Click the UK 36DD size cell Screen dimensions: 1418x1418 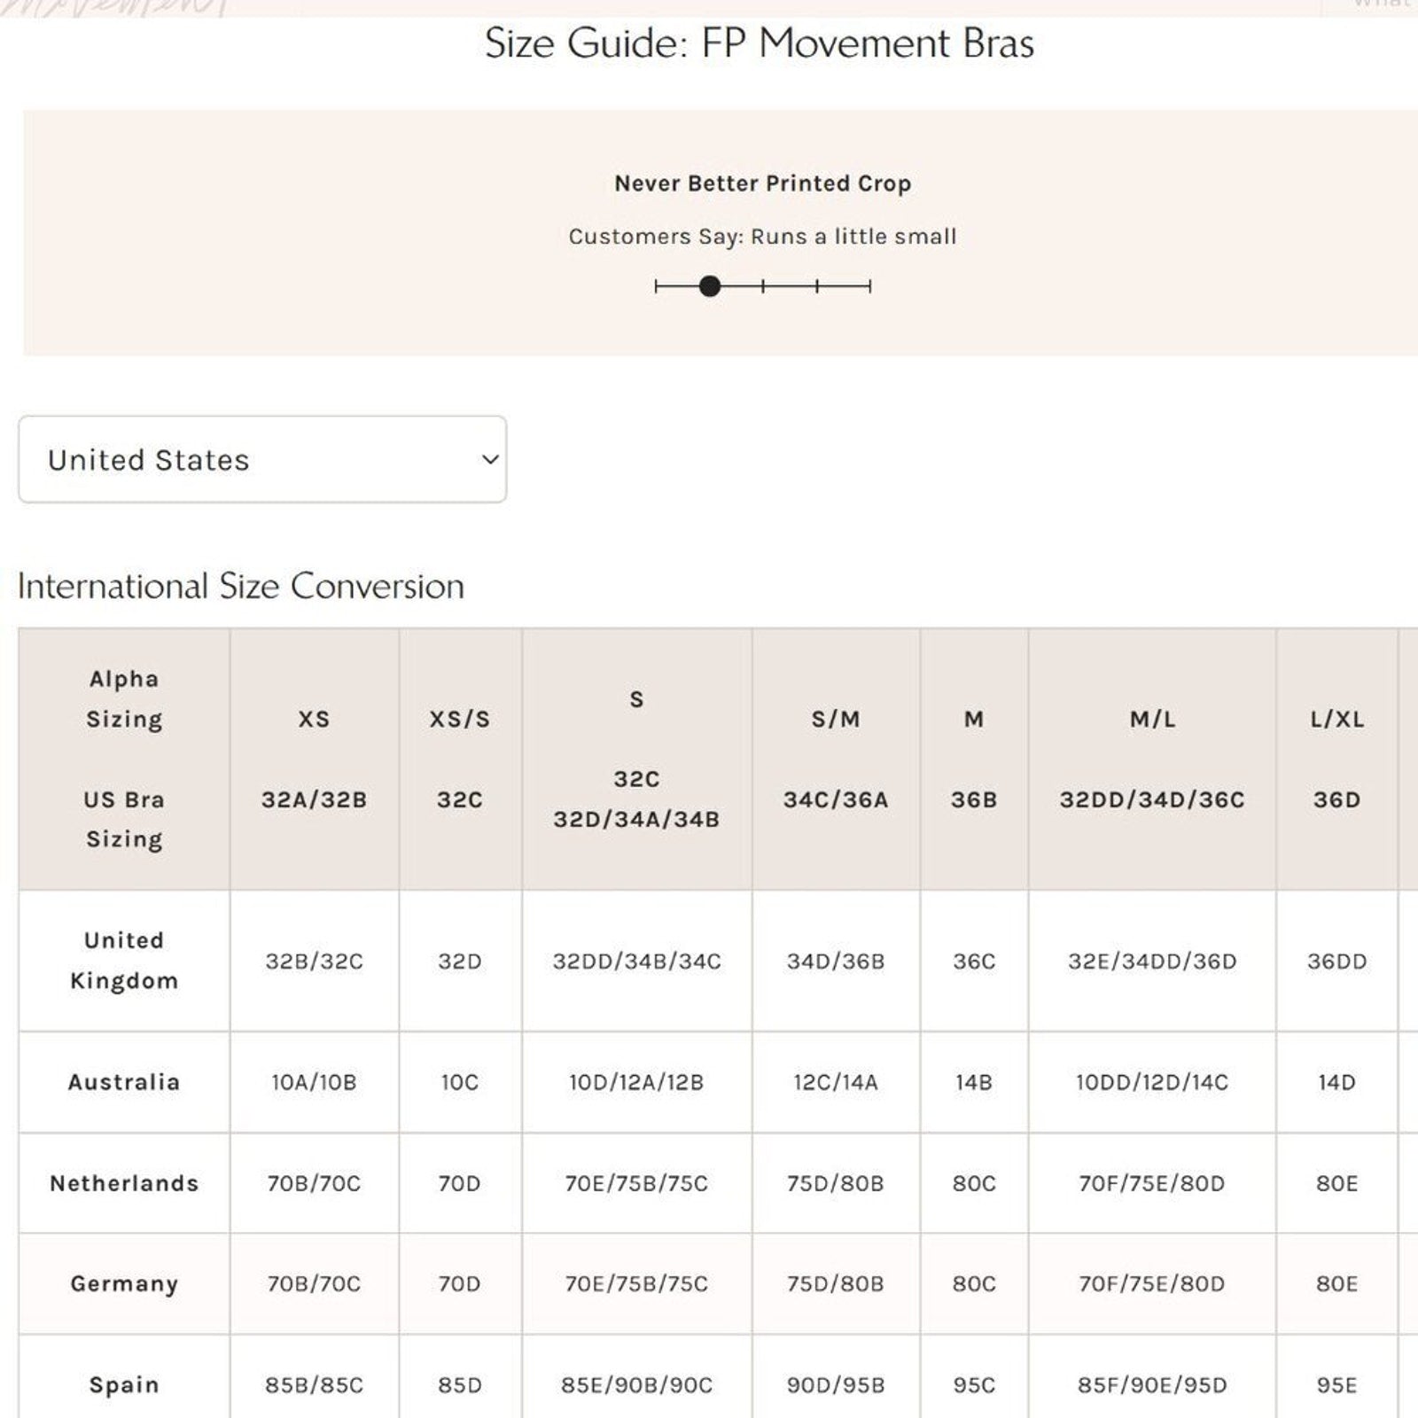tap(1336, 961)
